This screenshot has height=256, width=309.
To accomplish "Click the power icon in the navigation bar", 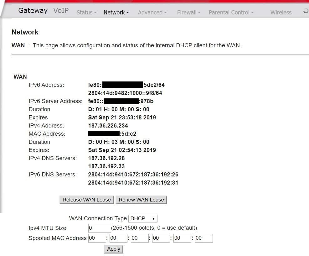I will 306,11.
